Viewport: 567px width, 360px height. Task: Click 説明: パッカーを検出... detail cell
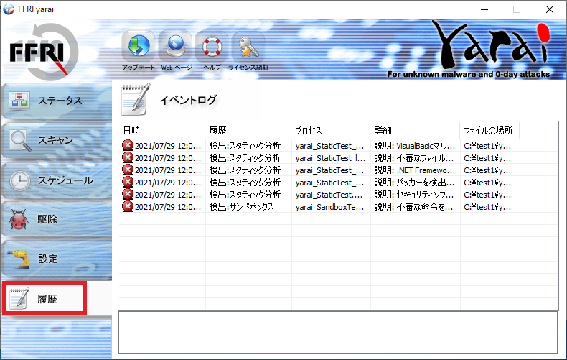point(414,183)
